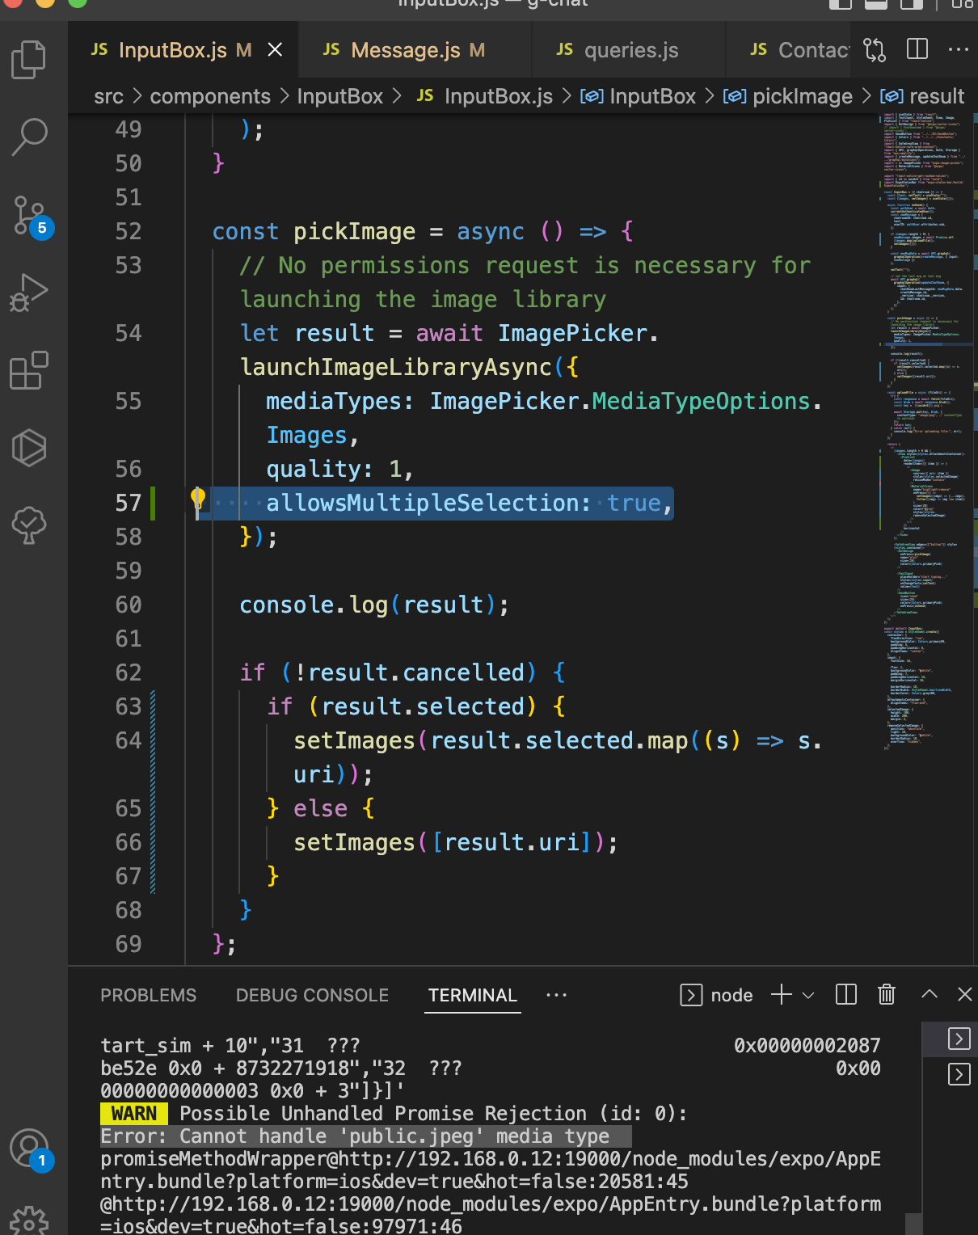The height and width of the screenshot is (1235, 978).
Task: Open the tree-shaped activity bar view
Action: [29, 525]
